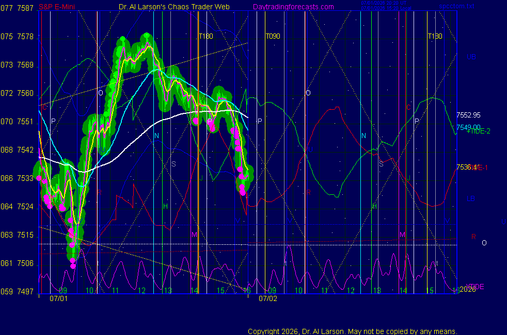This screenshot has height=335, width=507.
Task: Click the 075 7578 price axis label
Action: (x=17, y=37)
